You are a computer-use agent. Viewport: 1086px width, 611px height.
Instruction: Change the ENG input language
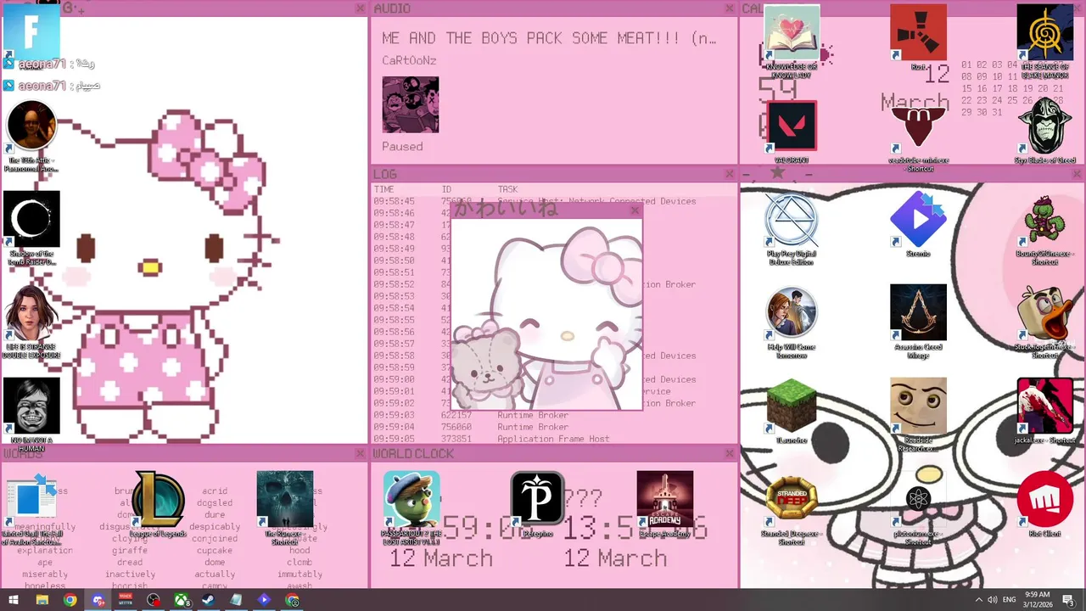(1010, 600)
